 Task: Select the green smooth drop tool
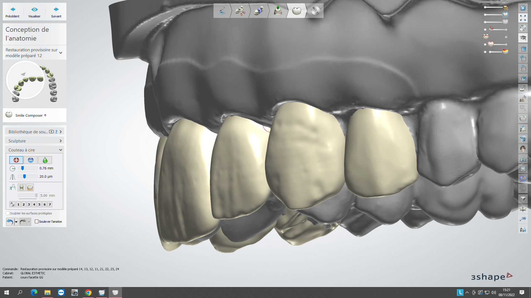pyautogui.click(x=45, y=160)
